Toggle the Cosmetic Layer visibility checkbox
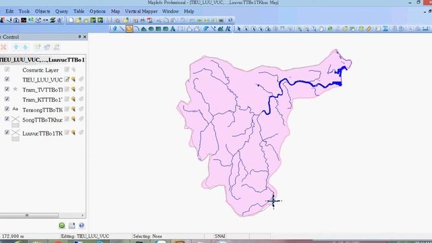This screenshot has width=432, height=243. 7,70
